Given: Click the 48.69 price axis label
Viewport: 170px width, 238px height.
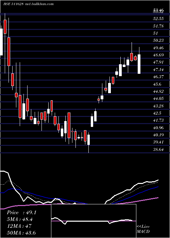Looking at the screenshot, I should click(x=158, y=55).
